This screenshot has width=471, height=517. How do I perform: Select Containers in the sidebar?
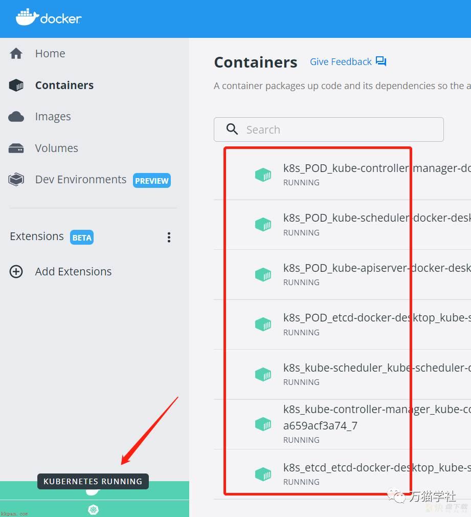64,85
